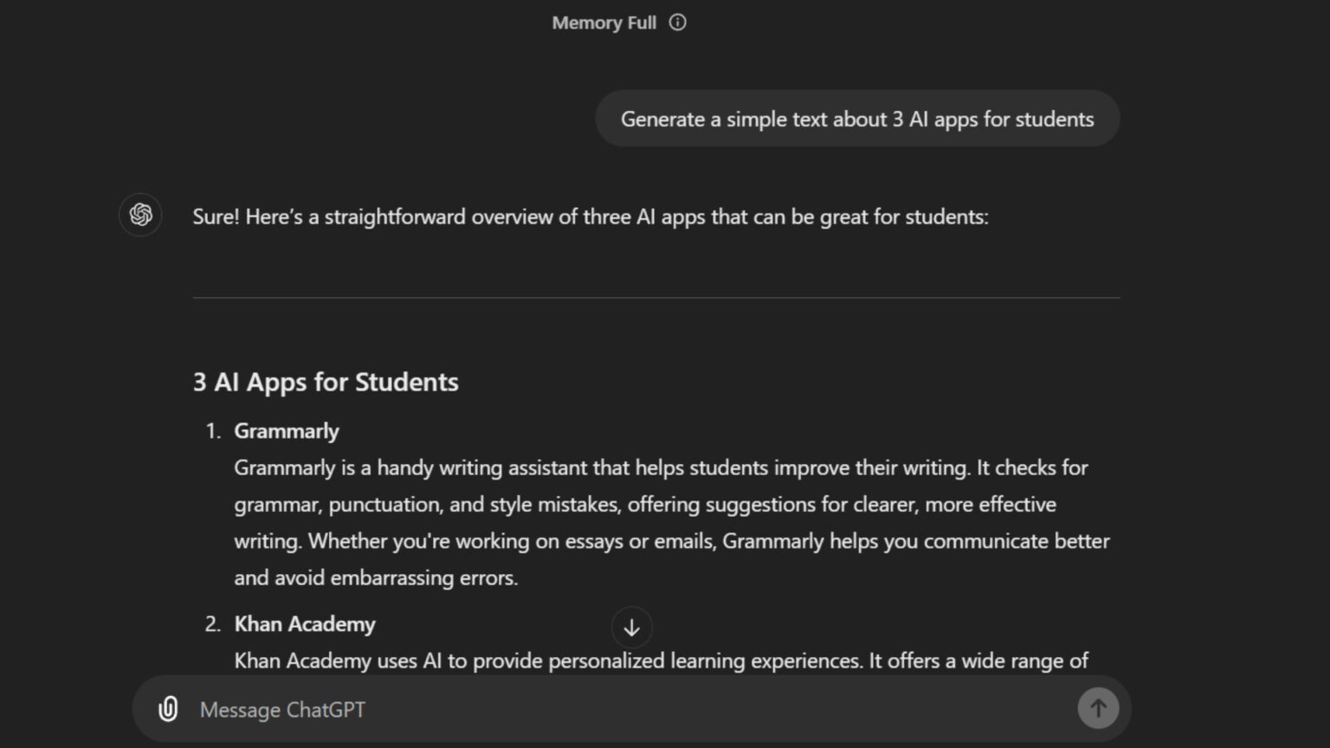Image resolution: width=1330 pixels, height=748 pixels.
Task: Open the info icon beside Memory Full
Action: pos(678,23)
